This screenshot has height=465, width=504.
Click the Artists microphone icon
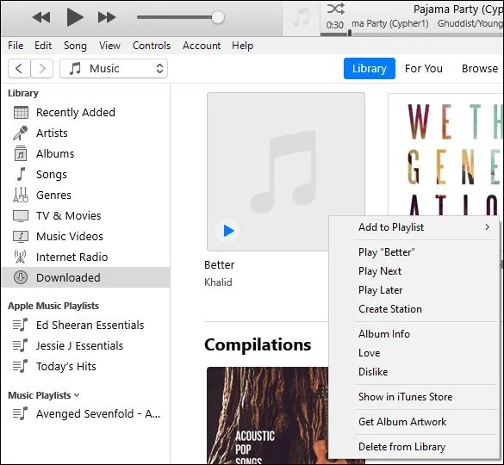pos(21,133)
